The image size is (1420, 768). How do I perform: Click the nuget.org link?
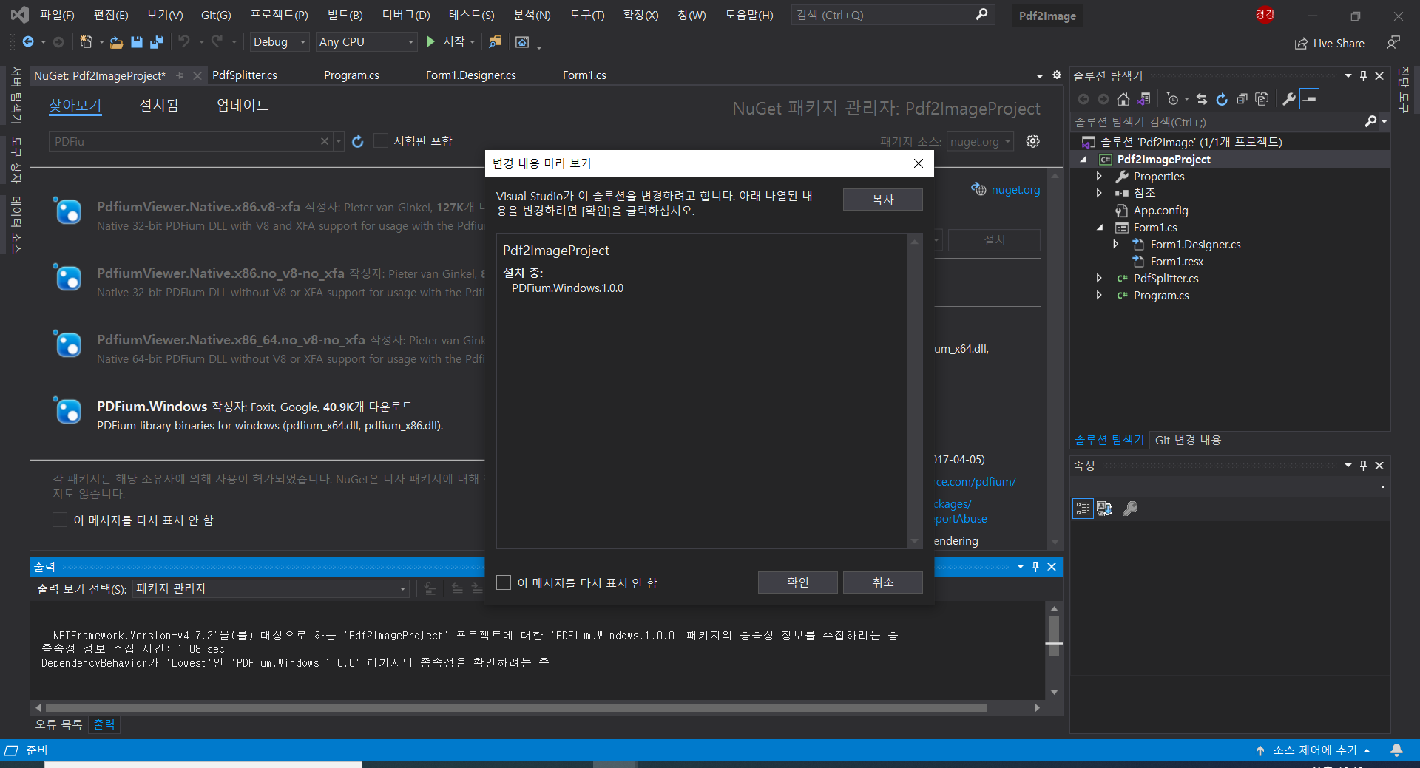point(1015,190)
